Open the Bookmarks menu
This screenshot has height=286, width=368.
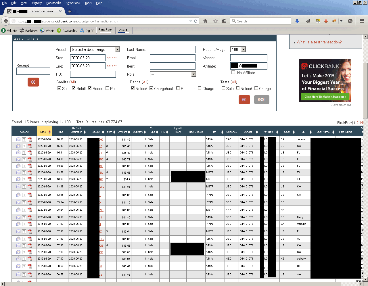[x=53, y=3]
